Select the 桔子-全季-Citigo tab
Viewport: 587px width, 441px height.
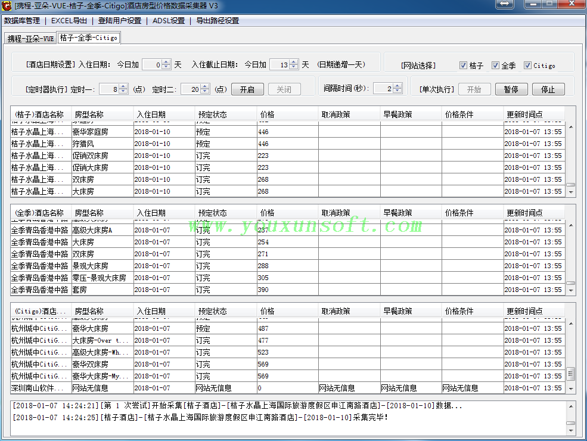(89, 38)
